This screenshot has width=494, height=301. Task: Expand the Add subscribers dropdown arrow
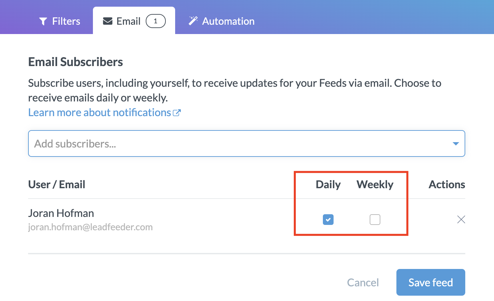(x=456, y=143)
